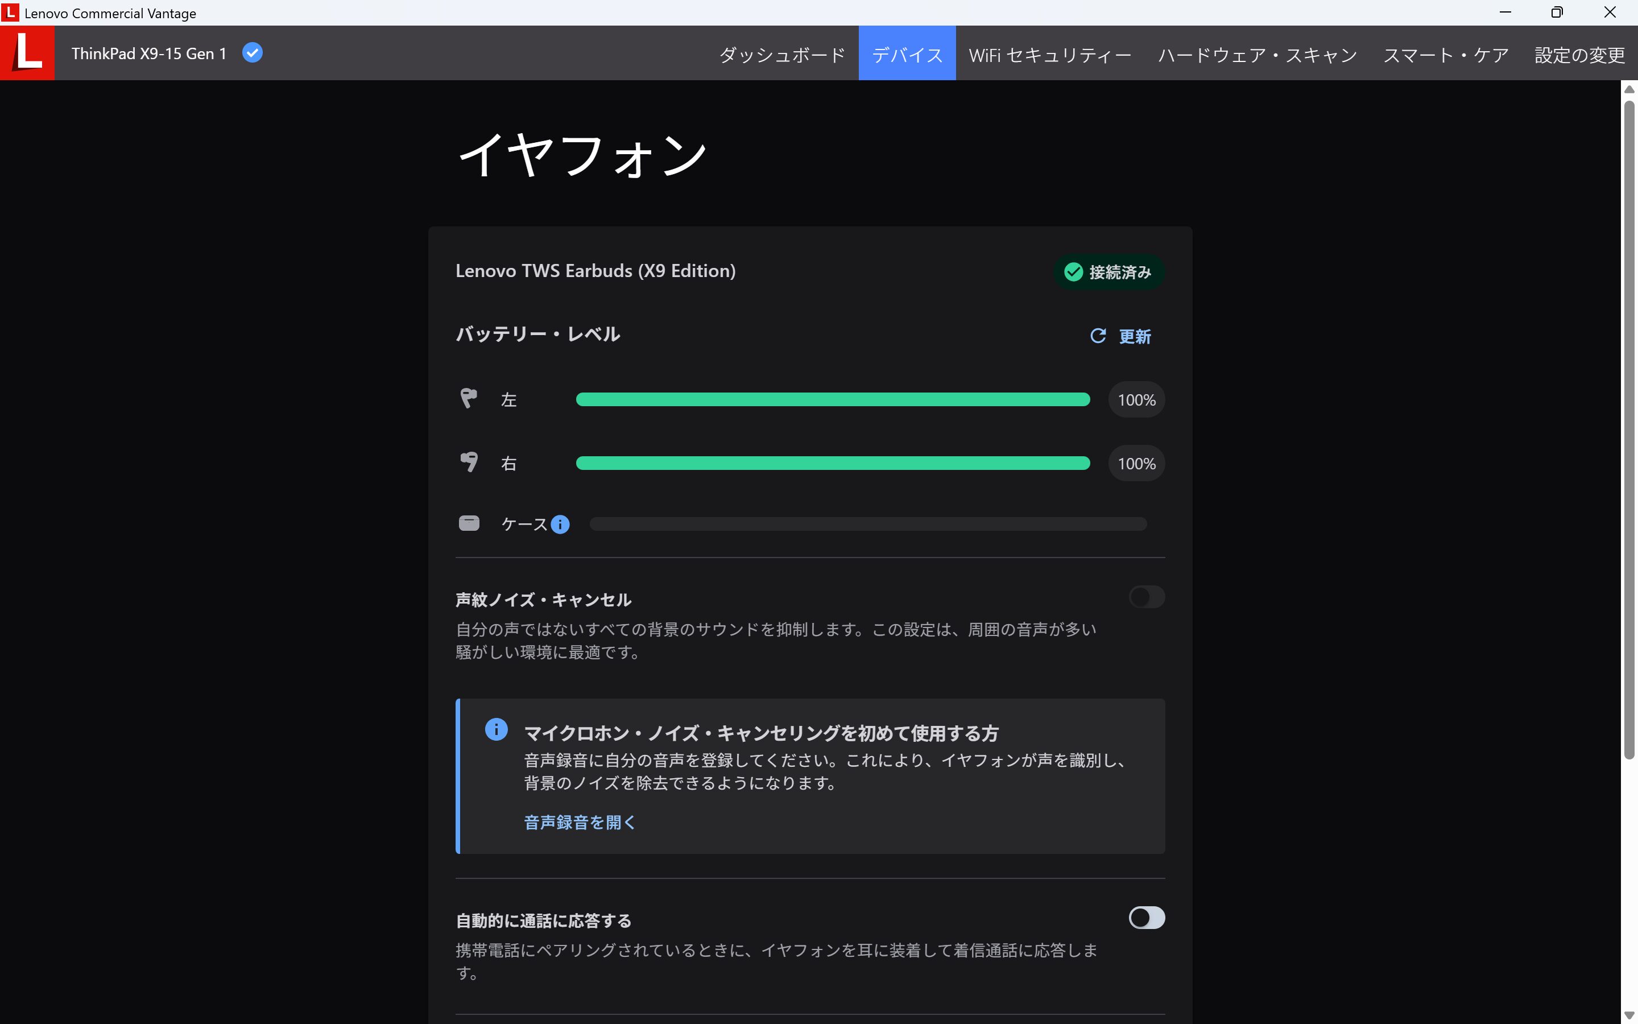Click the right earbud icon
Viewport: 1638px width, 1024px height.
click(469, 462)
